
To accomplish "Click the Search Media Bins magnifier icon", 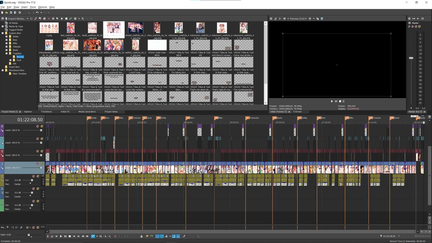I will [x=82, y=19].
